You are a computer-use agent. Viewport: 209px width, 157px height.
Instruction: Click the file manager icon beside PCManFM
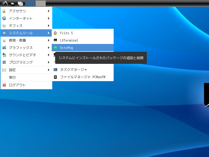click(x=55, y=77)
